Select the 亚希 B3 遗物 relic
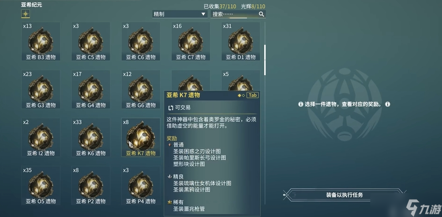Screen dimensions: 442x217 click(x=41, y=41)
